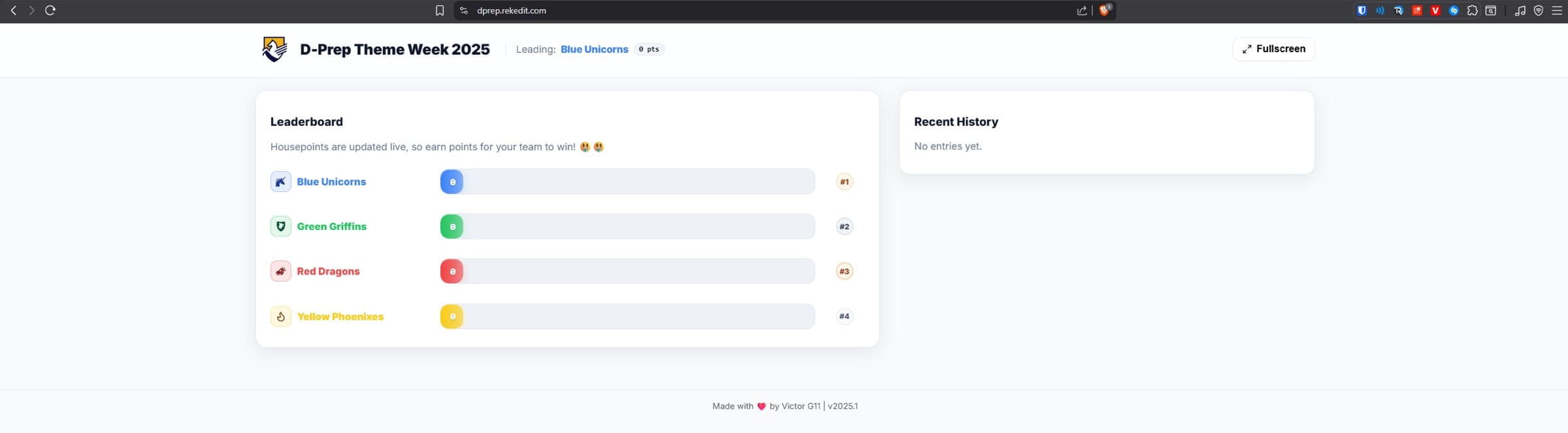Go forward to the next page
Screen dimensions: 1568x433
[31, 10]
